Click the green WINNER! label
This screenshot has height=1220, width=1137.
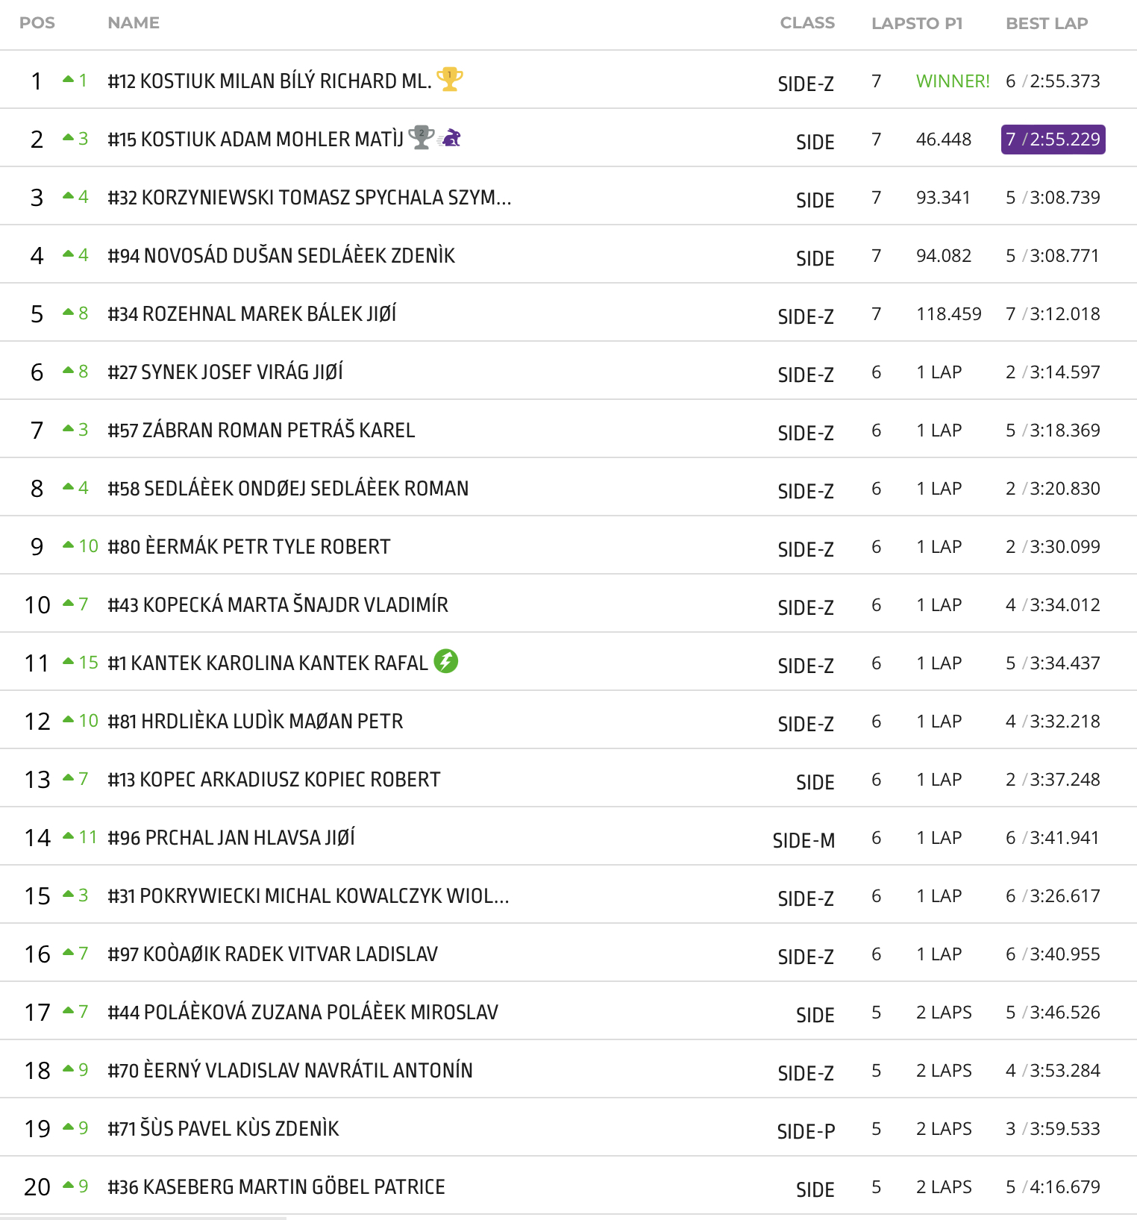[953, 81]
